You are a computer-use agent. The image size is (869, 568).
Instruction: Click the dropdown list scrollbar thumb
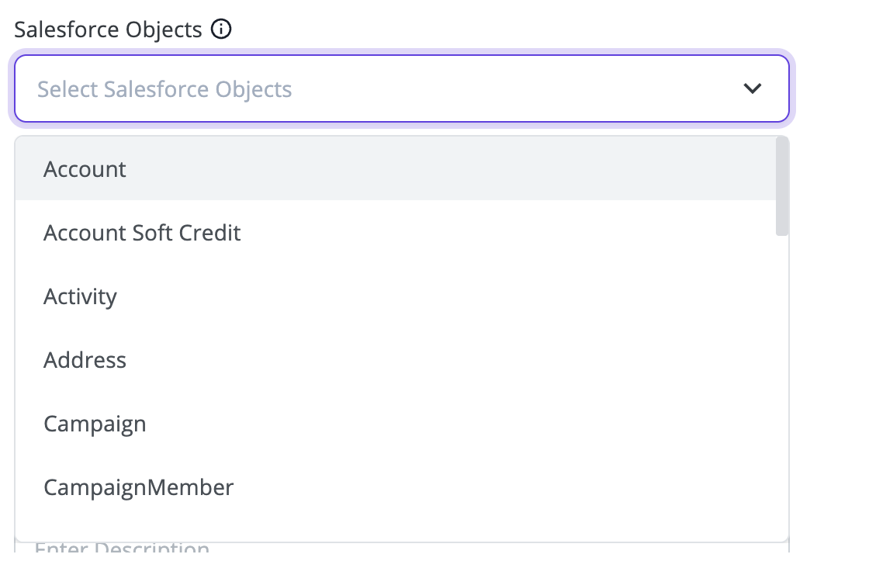[x=782, y=186]
